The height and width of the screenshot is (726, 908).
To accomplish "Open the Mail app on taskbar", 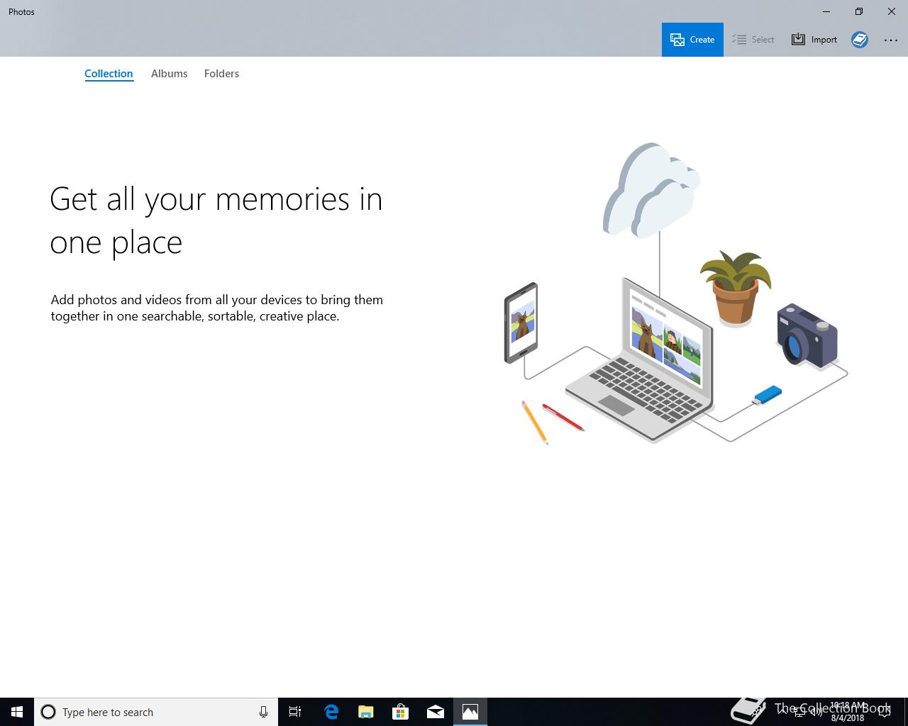I will (x=436, y=712).
